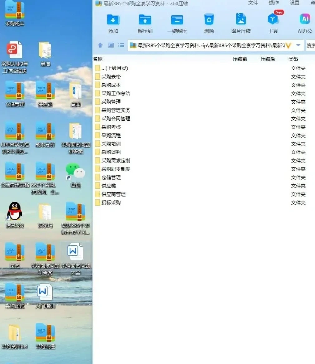315x364 pixels.
Task: Open 腾讯QQ from the desktop
Action: pyautogui.click(x=14, y=211)
